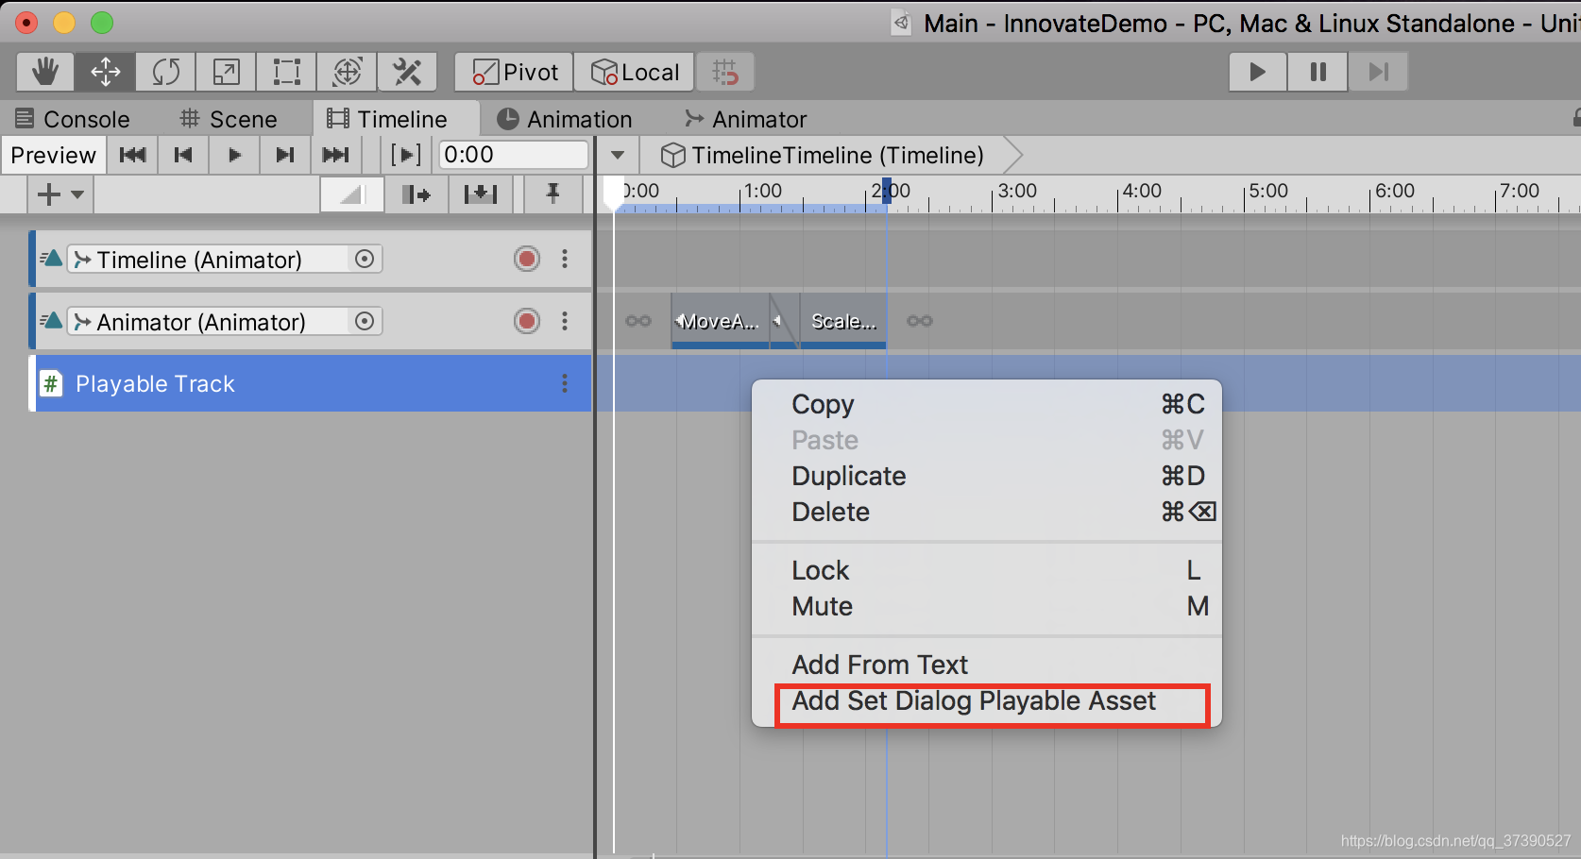This screenshot has width=1581, height=859.
Task: Toggle Local handle rotation
Action: 635,72
